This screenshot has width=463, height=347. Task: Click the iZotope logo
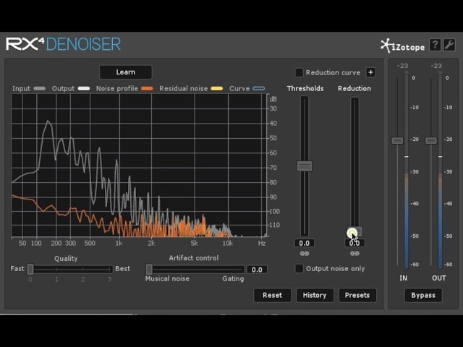403,46
